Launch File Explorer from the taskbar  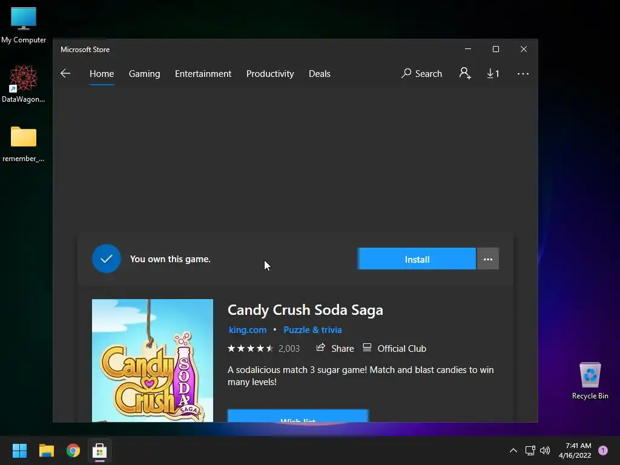(46, 450)
